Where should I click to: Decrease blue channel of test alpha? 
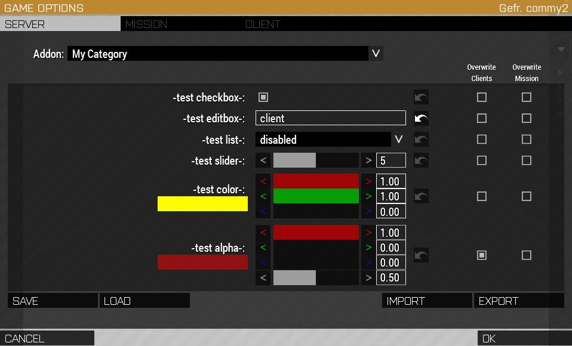[x=263, y=262]
